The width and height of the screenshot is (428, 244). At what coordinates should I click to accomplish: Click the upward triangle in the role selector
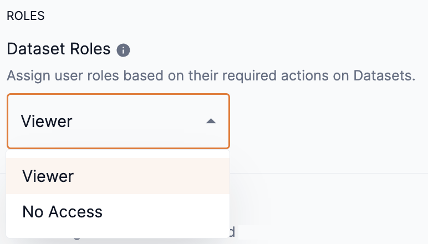tap(211, 121)
